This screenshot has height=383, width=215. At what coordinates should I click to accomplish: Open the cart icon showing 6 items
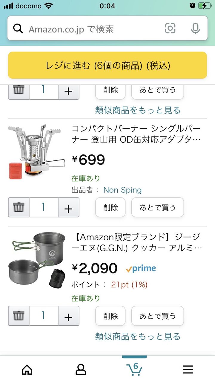click(134, 369)
